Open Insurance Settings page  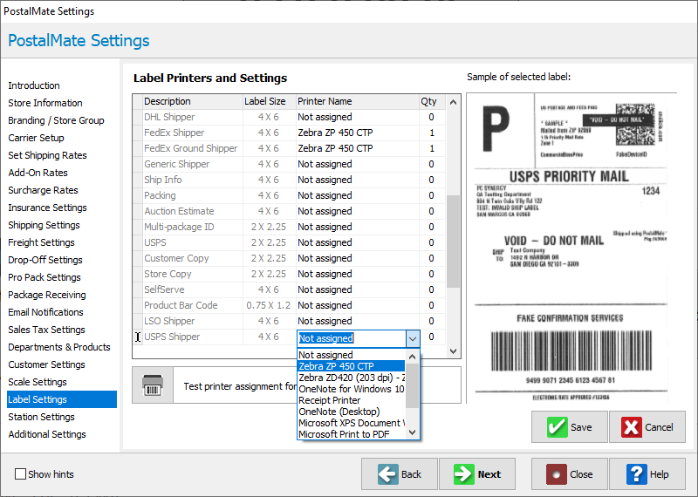pos(47,208)
